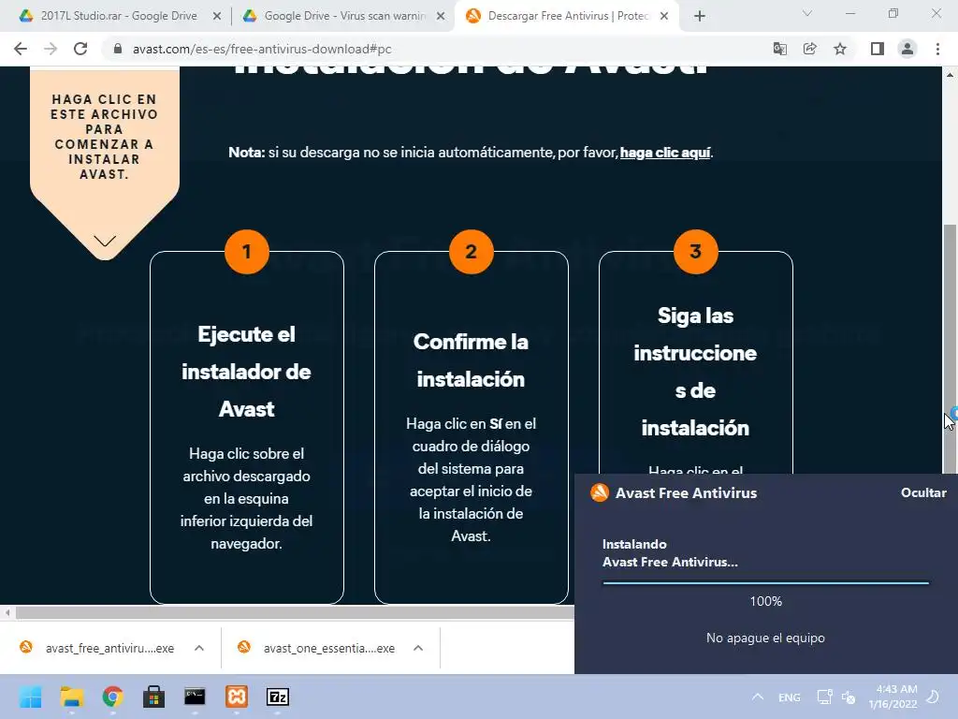Click the 'Confirme la instalación' heading
The width and height of the screenshot is (958, 719).
point(471,360)
